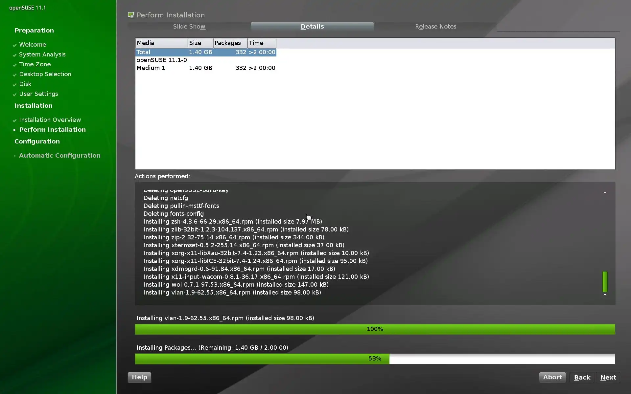The height and width of the screenshot is (394, 631).
Task: Click the checkmark beside Installation Overview
Action: [14, 120]
